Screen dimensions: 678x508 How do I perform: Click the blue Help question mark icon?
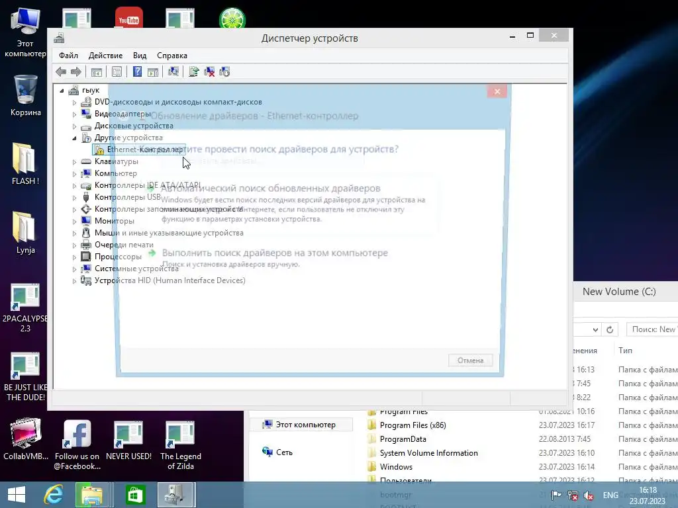(x=137, y=71)
